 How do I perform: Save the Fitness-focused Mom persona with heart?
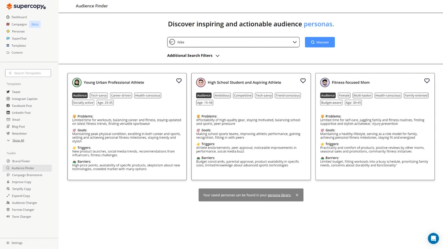tap(427, 81)
